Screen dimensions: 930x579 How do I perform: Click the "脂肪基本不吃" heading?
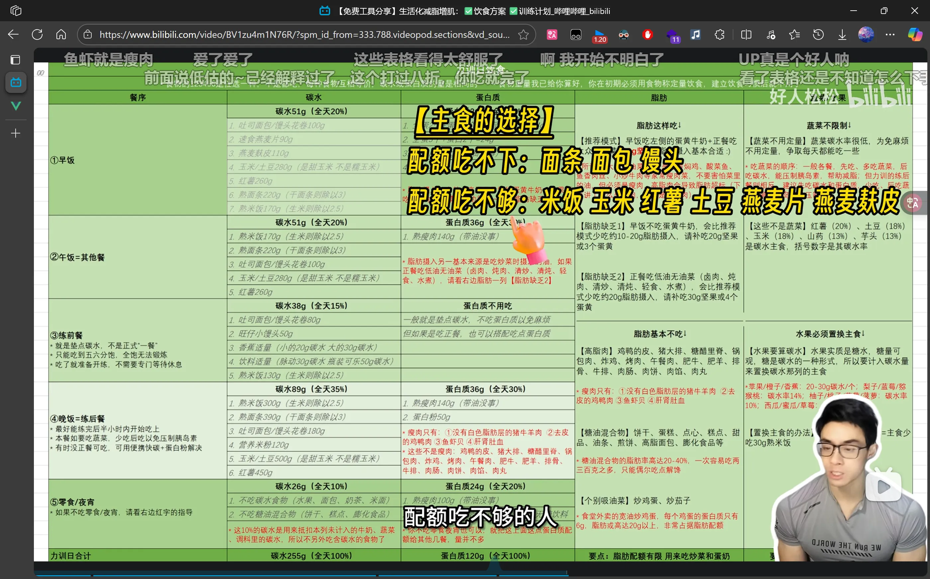click(x=660, y=334)
